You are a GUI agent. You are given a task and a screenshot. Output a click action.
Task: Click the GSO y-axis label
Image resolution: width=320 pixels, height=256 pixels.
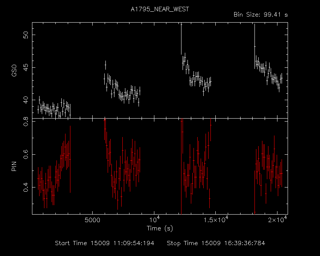pyautogui.click(x=14, y=71)
